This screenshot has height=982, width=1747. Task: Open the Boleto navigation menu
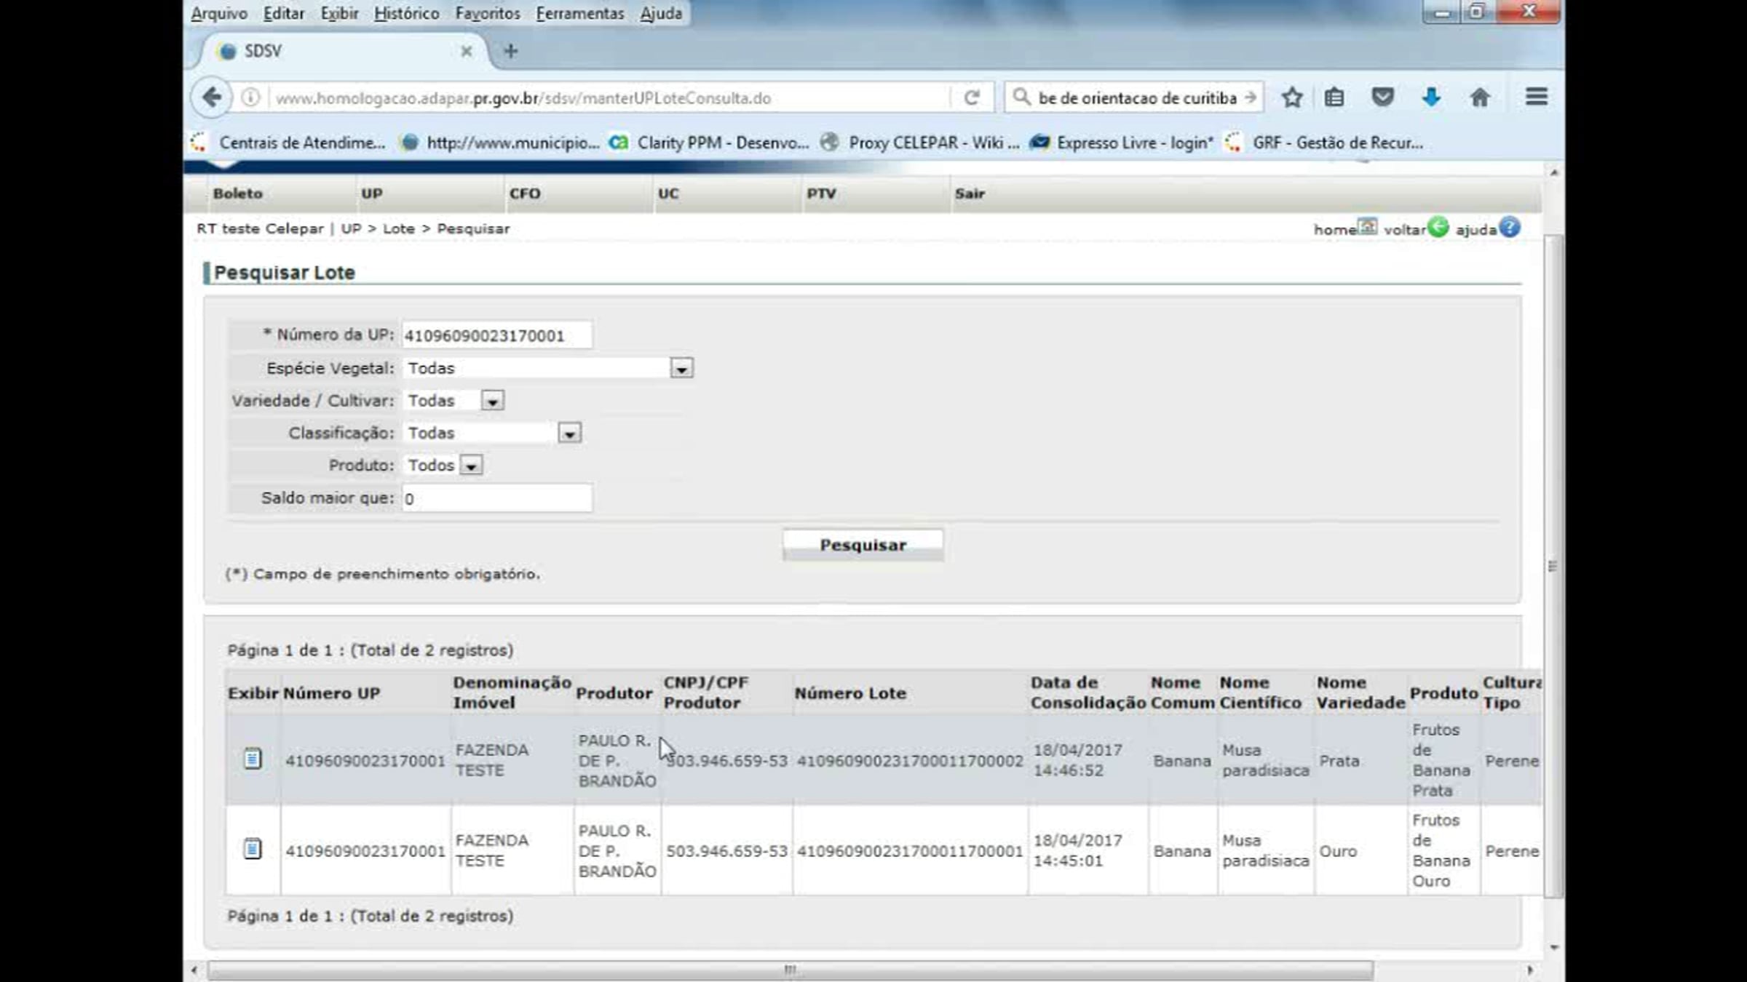point(238,193)
